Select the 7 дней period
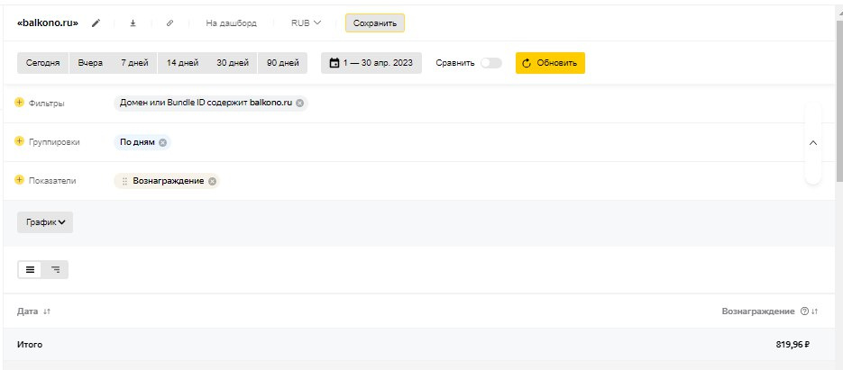This screenshot has height=370, width=843. 134,63
